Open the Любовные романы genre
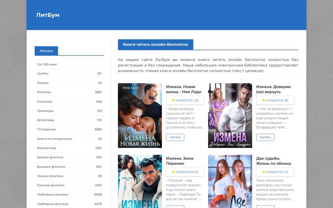333x208 pixels. (52, 195)
